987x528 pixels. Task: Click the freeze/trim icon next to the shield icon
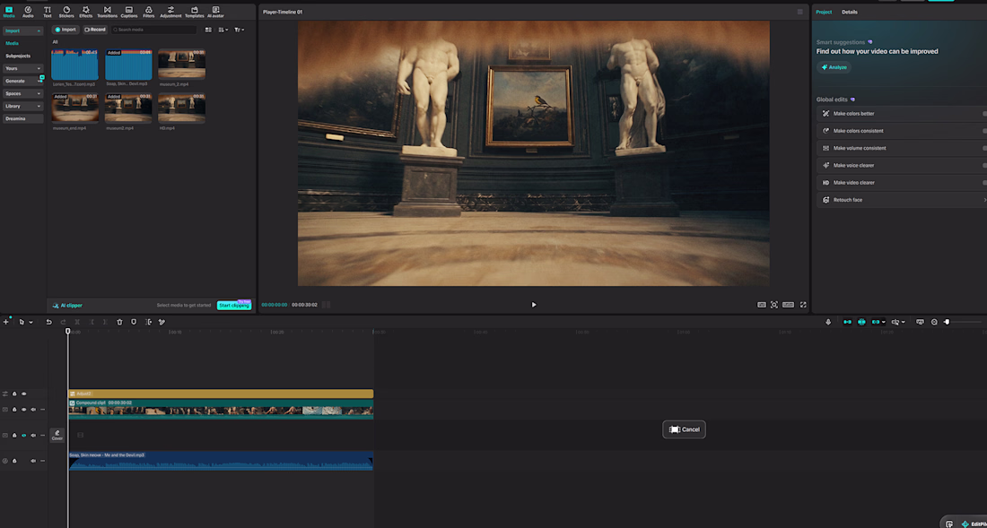(148, 322)
